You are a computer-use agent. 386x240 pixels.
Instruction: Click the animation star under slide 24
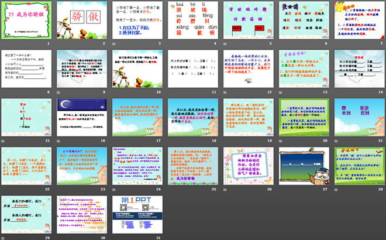(x=114, y=190)
